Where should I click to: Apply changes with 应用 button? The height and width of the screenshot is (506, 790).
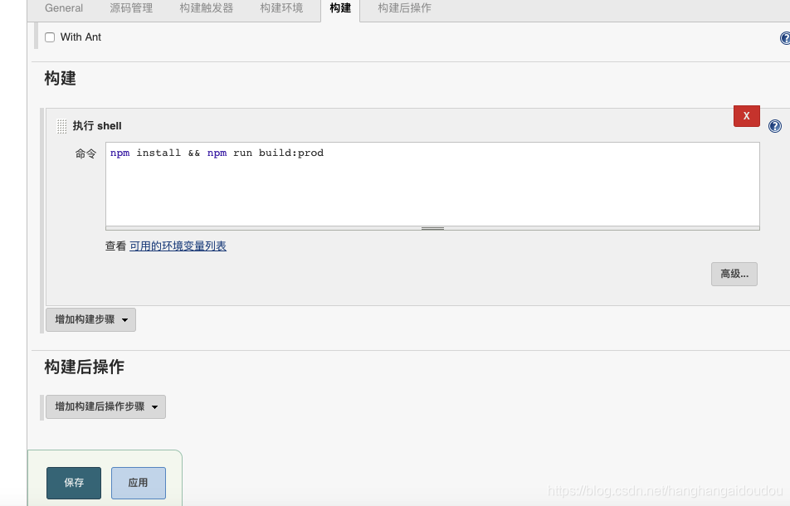click(x=139, y=483)
